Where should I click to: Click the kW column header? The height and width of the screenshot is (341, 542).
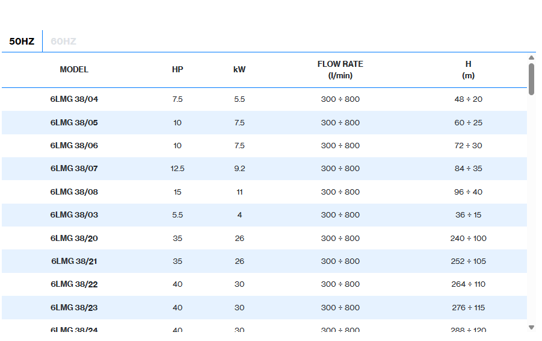239,70
